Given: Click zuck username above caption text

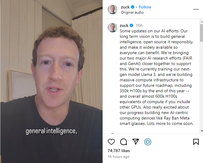Looking at the screenshot, I should (124, 25).
